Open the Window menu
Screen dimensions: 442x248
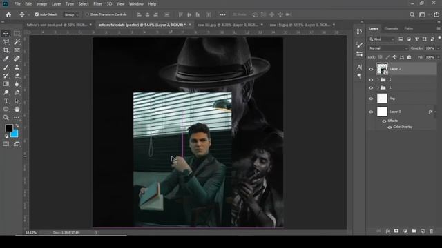point(136,4)
